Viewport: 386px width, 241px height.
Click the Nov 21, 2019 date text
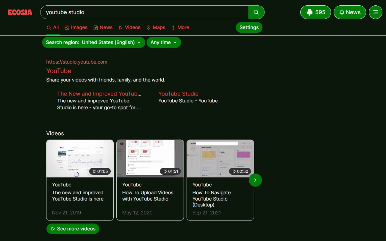point(66,213)
